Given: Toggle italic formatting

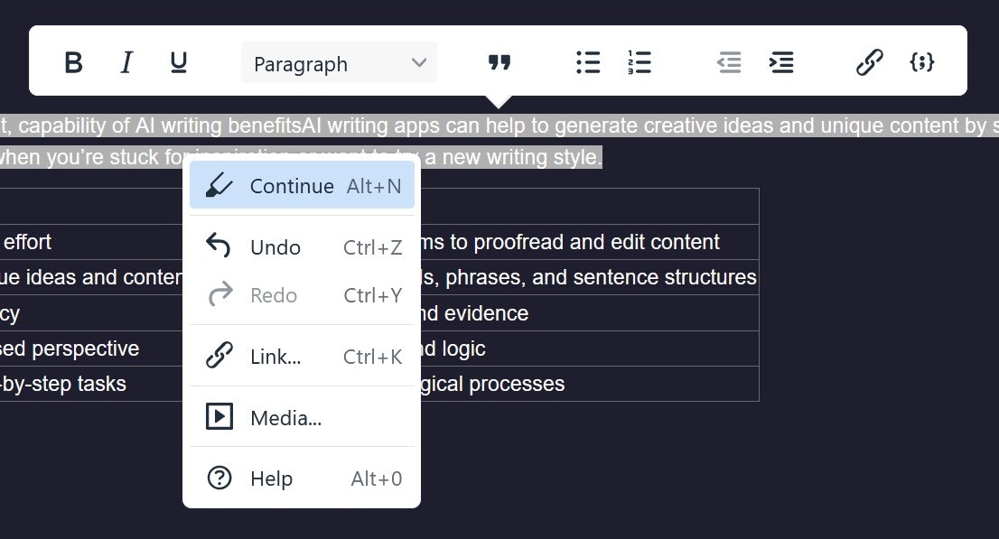Looking at the screenshot, I should (126, 62).
